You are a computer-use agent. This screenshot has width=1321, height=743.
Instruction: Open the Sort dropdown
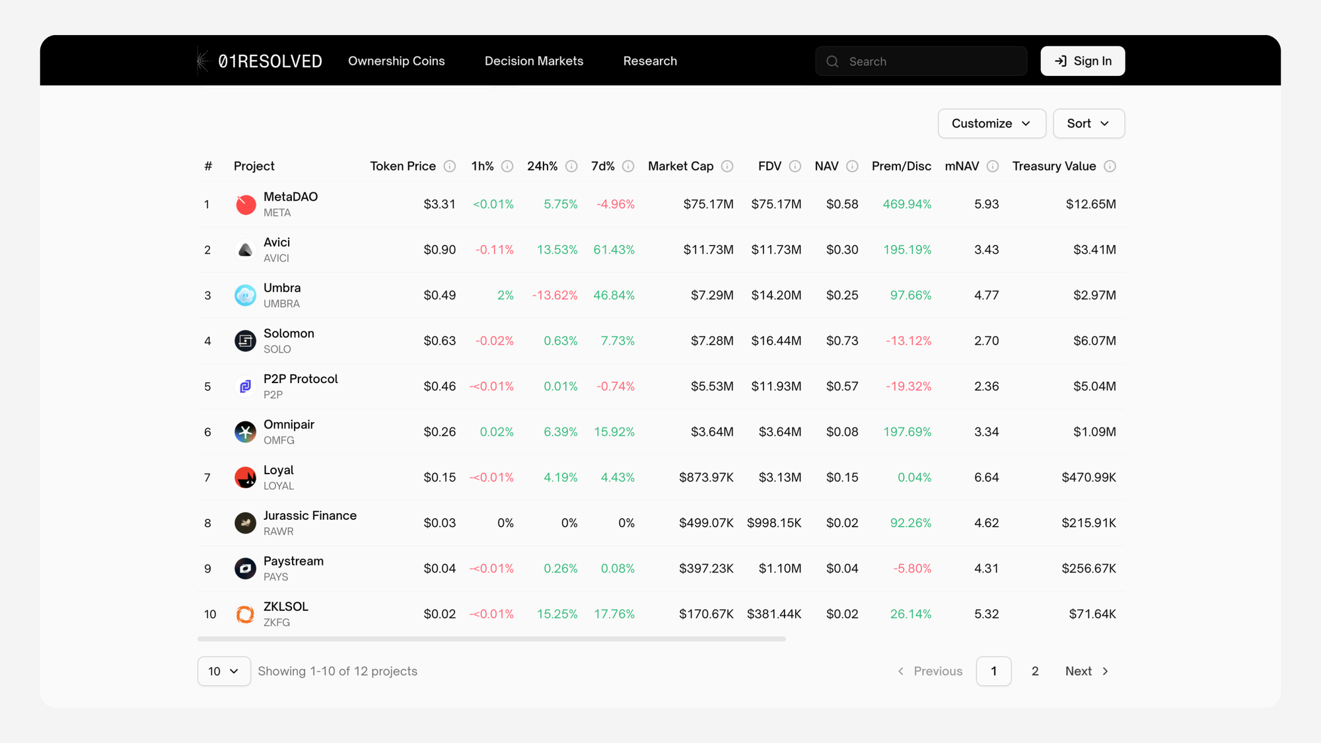[x=1089, y=124]
